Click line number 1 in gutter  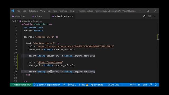coord(16,24)
